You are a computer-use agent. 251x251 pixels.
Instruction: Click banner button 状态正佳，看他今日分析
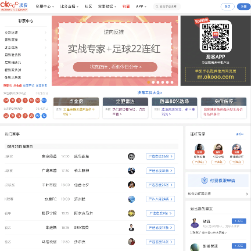[x=115, y=67]
